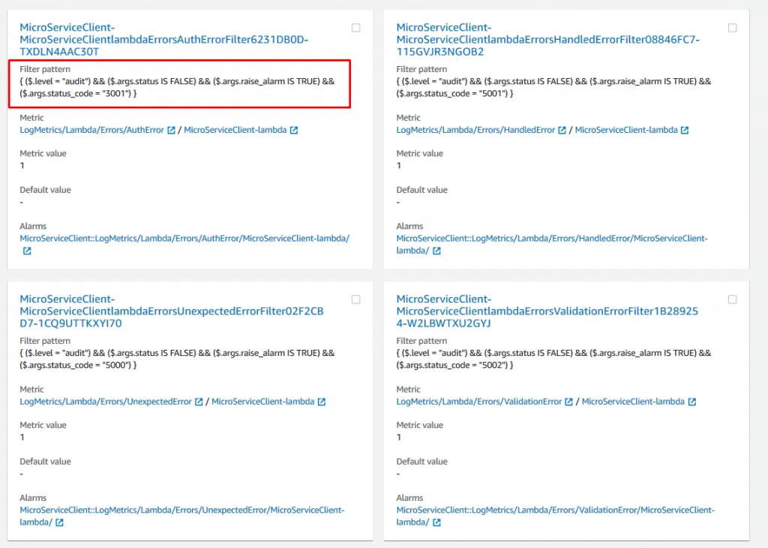Open external link icon next to AuthError metric
This screenshot has height=548, width=768.
click(x=172, y=131)
